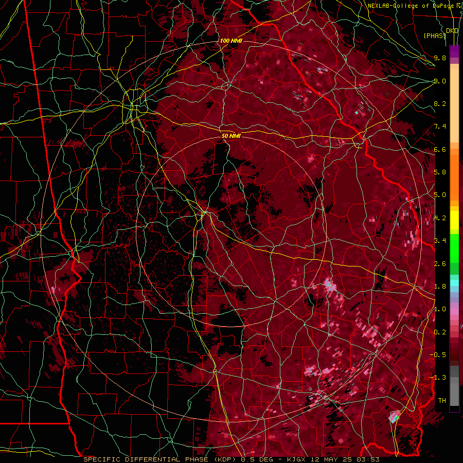Image resolution: width=463 pixels, height=463 pixels.
Task: Click the 1.8 scale value
Action: (440, 287)
